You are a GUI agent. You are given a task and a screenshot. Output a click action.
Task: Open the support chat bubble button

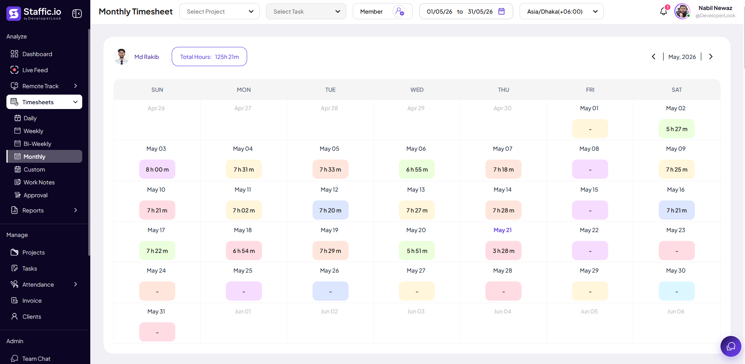point(731,346)
